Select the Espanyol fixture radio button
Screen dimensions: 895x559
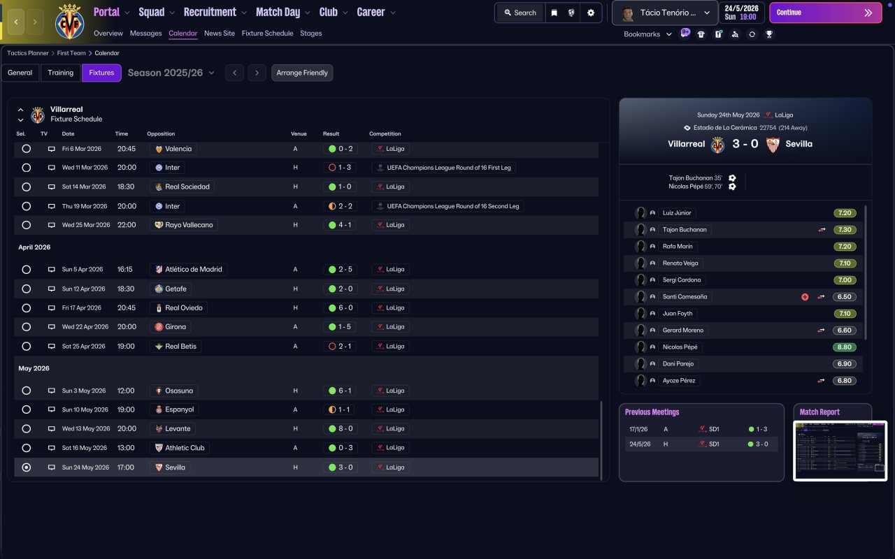point(27,409)
